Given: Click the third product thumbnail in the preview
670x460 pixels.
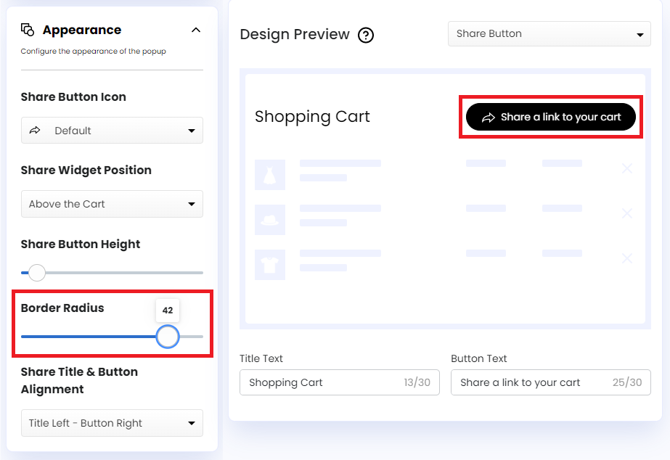Looking at the screenshot, I should coord(270,265).
